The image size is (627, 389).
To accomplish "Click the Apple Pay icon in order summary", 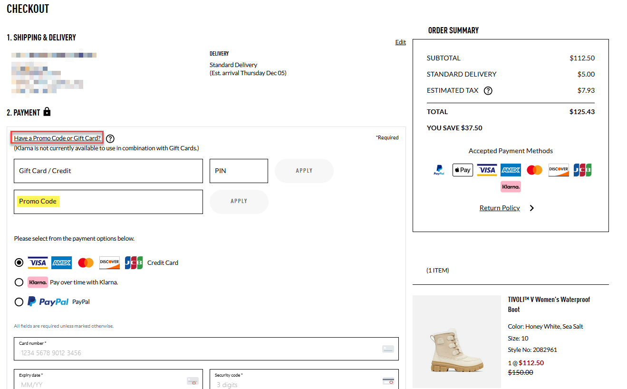I will [463, 170].
